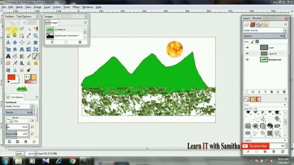Open the brush filter tag dropdown

(x=266, y=105)
